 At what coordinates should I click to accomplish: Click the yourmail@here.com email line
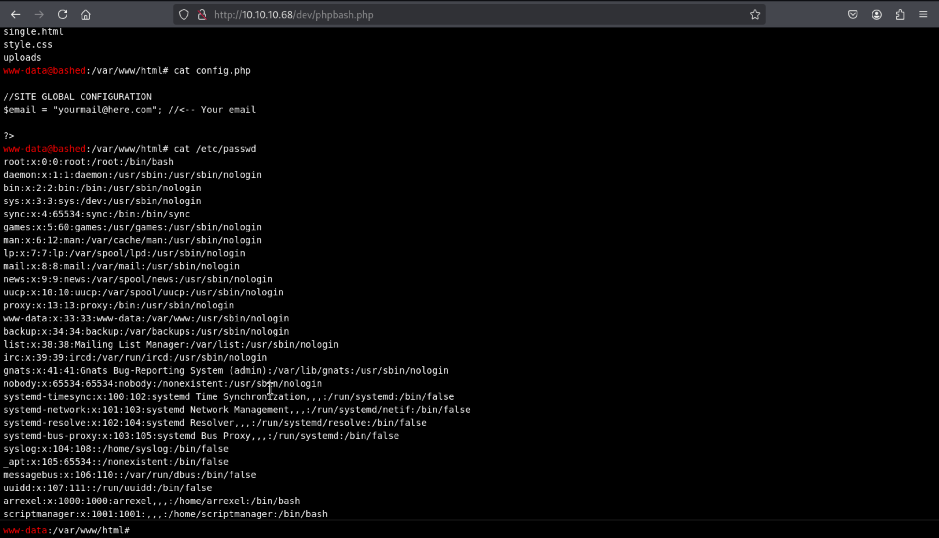click(129, 110)
